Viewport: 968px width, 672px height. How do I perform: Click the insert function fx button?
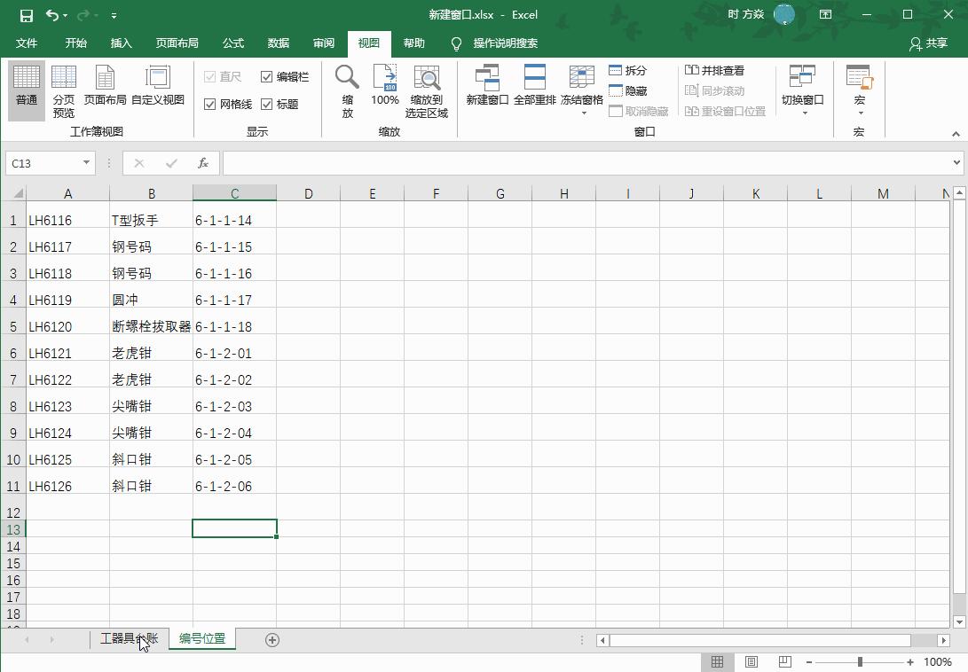click(x=202, y=163)
